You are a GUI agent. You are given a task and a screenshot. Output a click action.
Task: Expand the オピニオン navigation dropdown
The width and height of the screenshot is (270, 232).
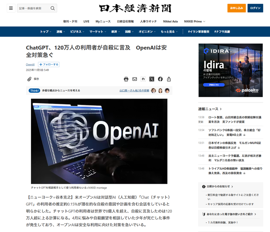(147, 32)
